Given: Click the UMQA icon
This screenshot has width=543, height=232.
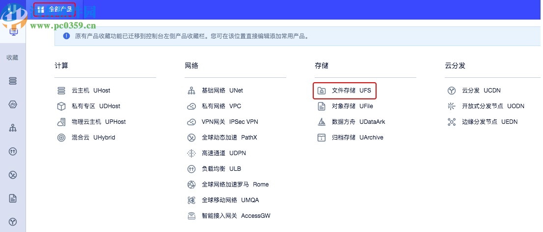Looking at the screenshot, I should pos(191,200).
